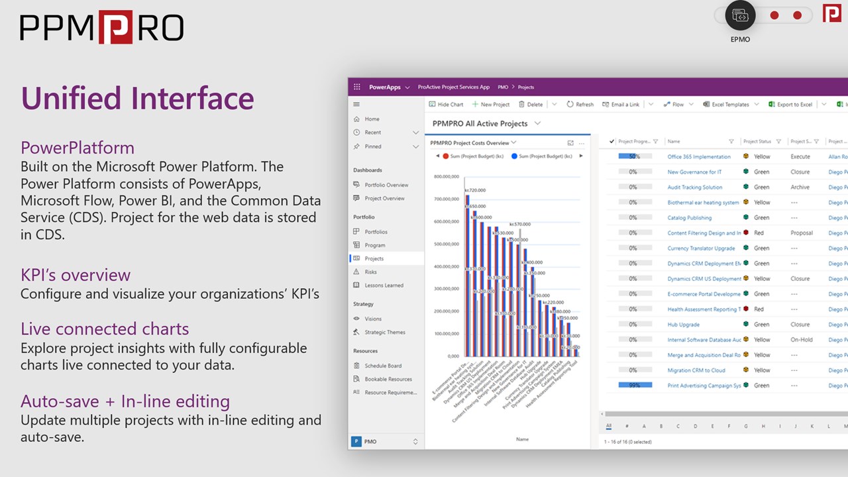This screenshot has height=477, width=848.
Task: Expand the PowerApps chevron in header
Action: [x=407, y=87]
